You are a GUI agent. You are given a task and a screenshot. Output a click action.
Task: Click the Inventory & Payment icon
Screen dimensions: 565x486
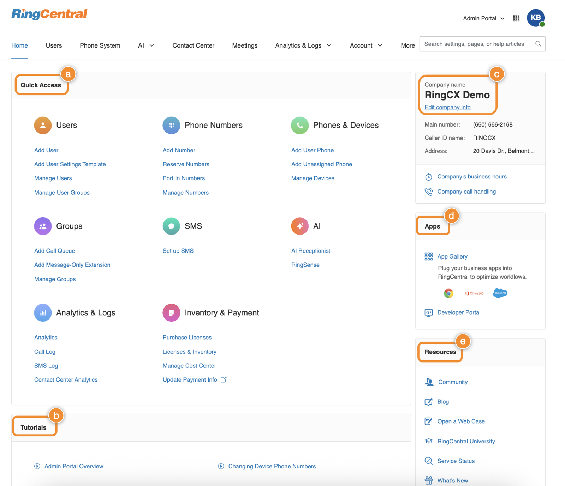(x=171, y=313)
